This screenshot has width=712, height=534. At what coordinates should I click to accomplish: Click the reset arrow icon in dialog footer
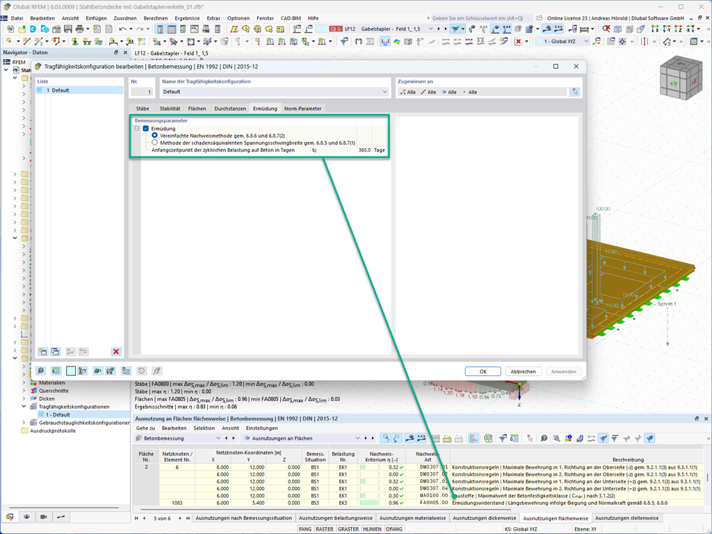142,371
